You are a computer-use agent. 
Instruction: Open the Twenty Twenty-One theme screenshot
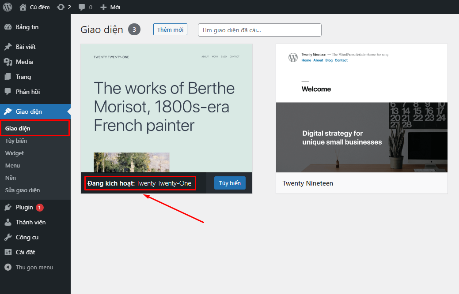click(x=167, y=108)
